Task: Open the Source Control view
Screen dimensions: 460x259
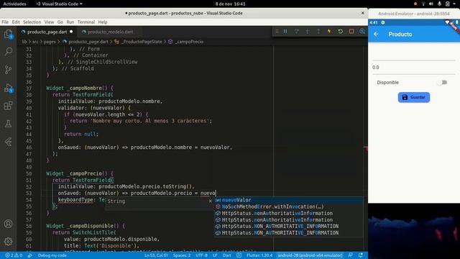Action: click(x=8, y=70)
